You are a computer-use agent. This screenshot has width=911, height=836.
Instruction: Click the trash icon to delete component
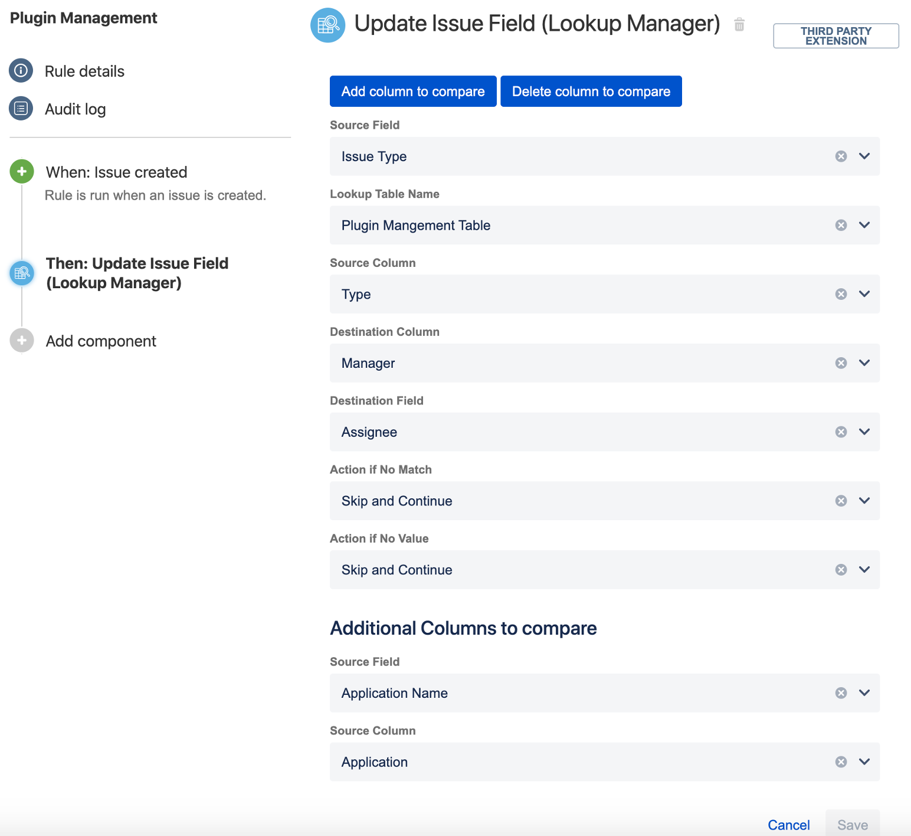click(x=739, y=25)
